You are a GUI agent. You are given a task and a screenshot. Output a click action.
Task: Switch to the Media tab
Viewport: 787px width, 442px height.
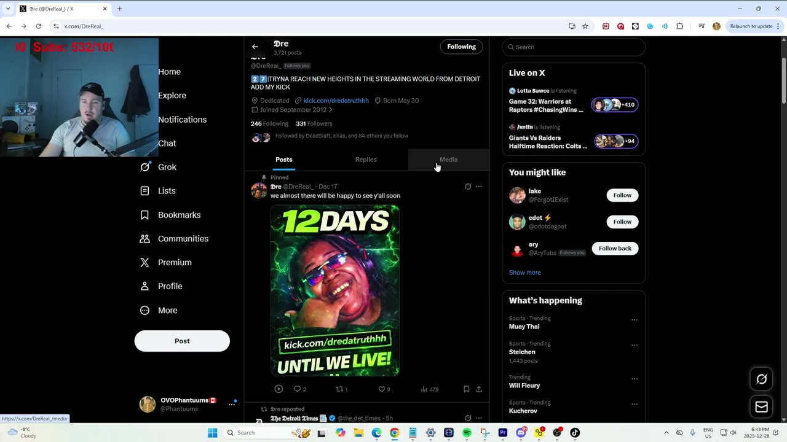click(x=448, y=160)
